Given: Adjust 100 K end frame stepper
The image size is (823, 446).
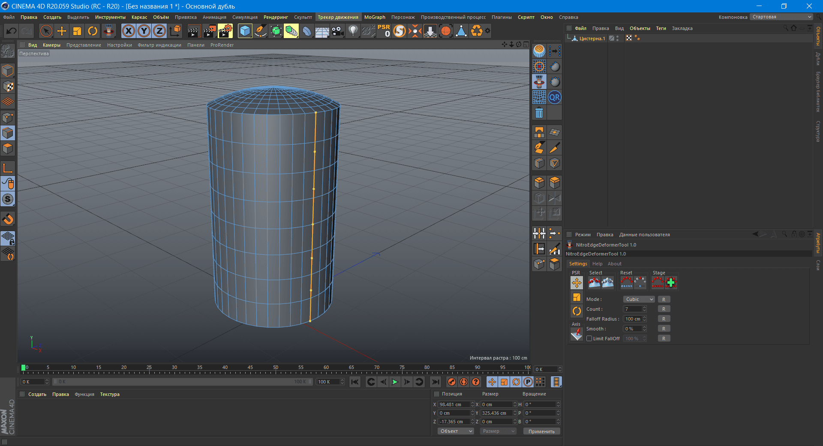Looking at the screenshot, I should pos(342,382).
